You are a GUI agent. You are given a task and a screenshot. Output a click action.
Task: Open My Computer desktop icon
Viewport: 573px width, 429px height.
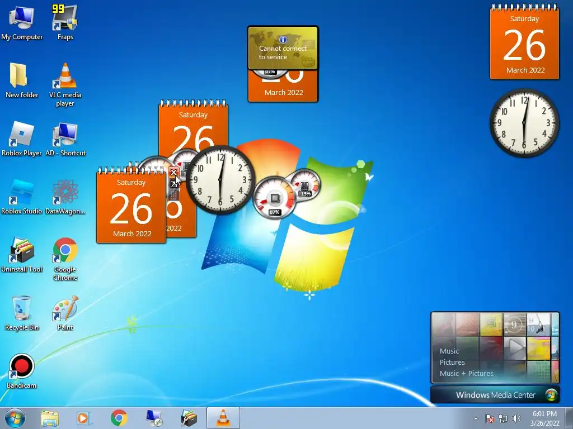(22, 22)
